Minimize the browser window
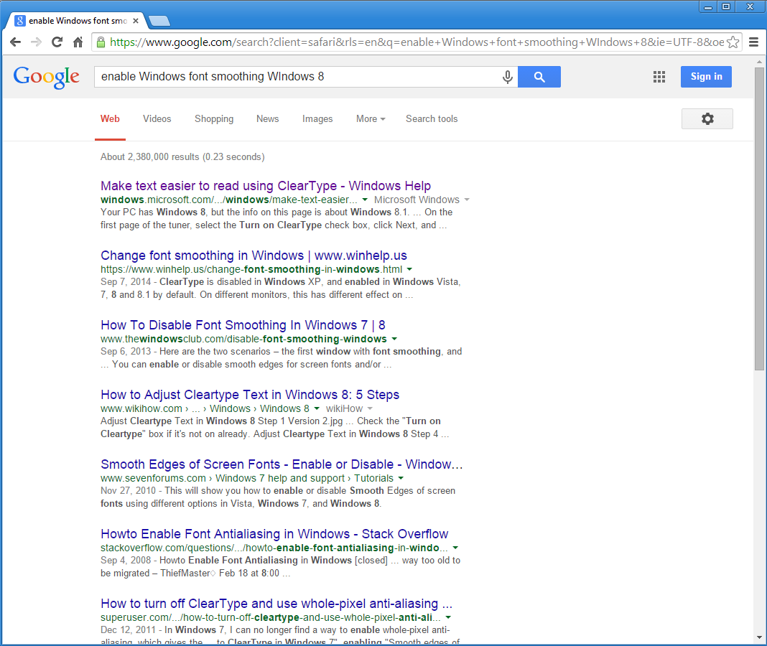Image resolution: width=767 pixels, height=646 pixels. (708, 7)
